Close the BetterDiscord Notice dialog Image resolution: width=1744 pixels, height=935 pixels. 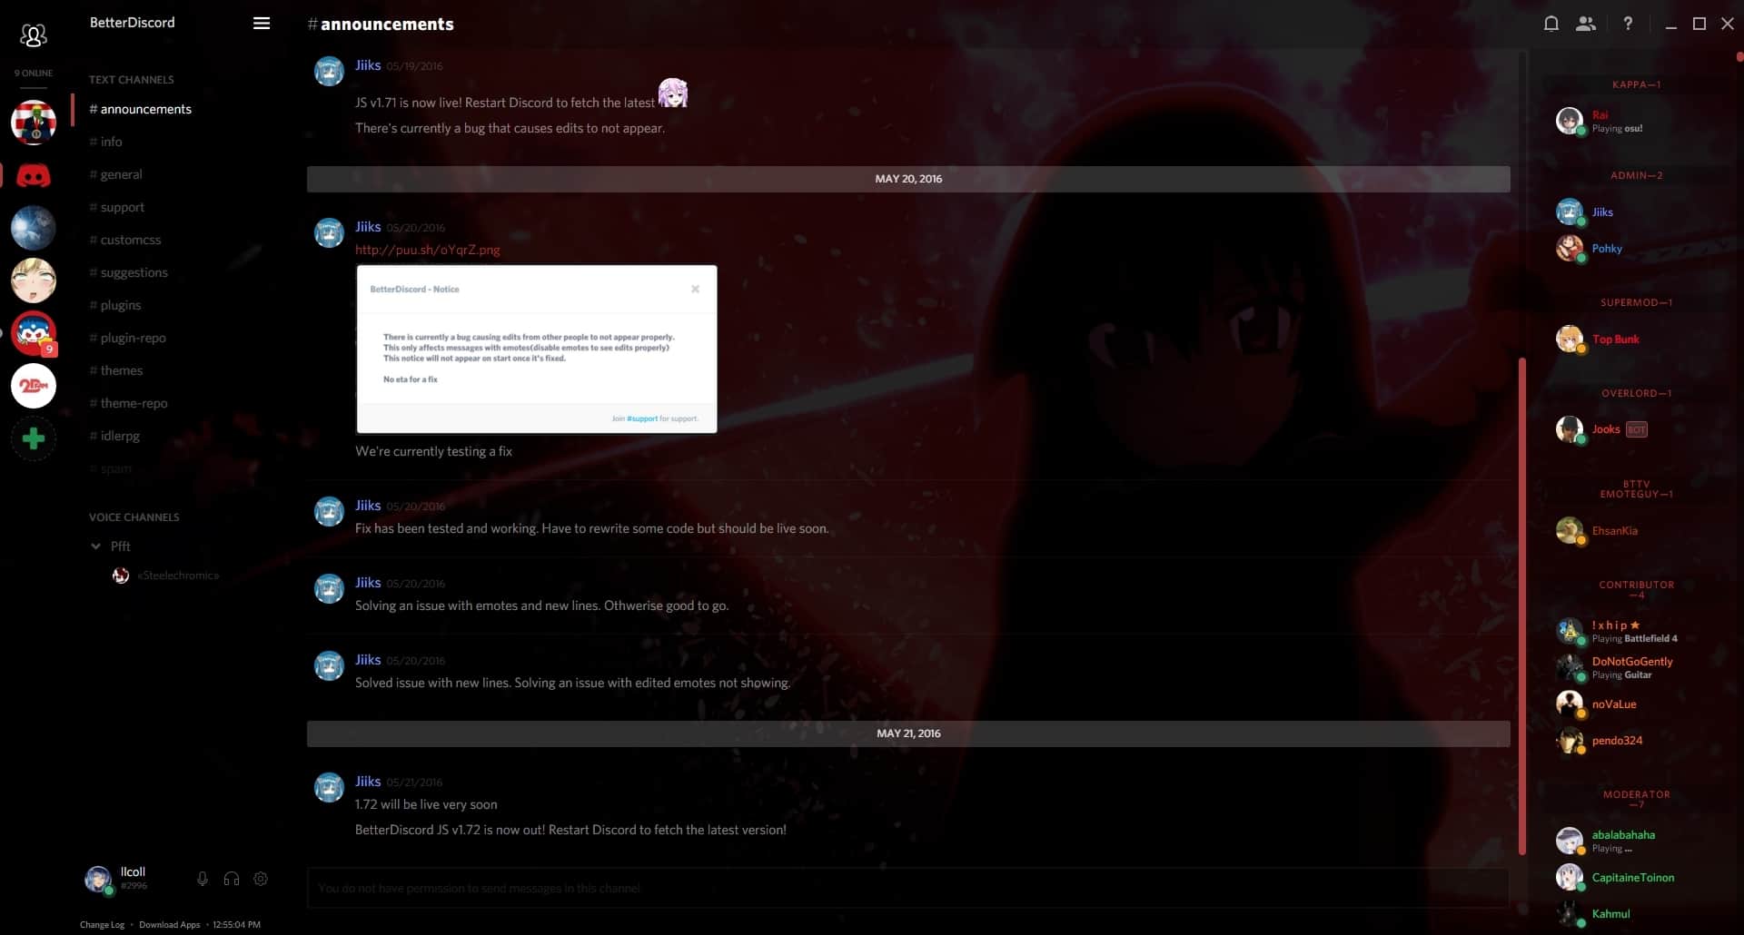tap(695, 289)
